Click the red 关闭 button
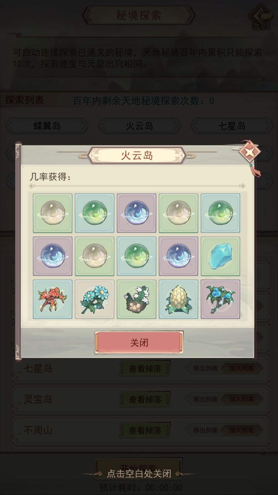The height and width of the screenshot is (495, 278). click(x=139, y=343)
